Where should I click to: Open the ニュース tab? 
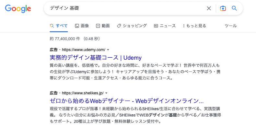coord(165,26)
